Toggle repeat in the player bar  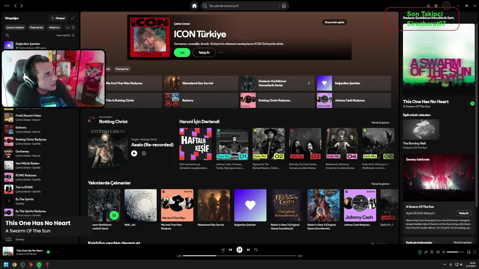[256, 250]
